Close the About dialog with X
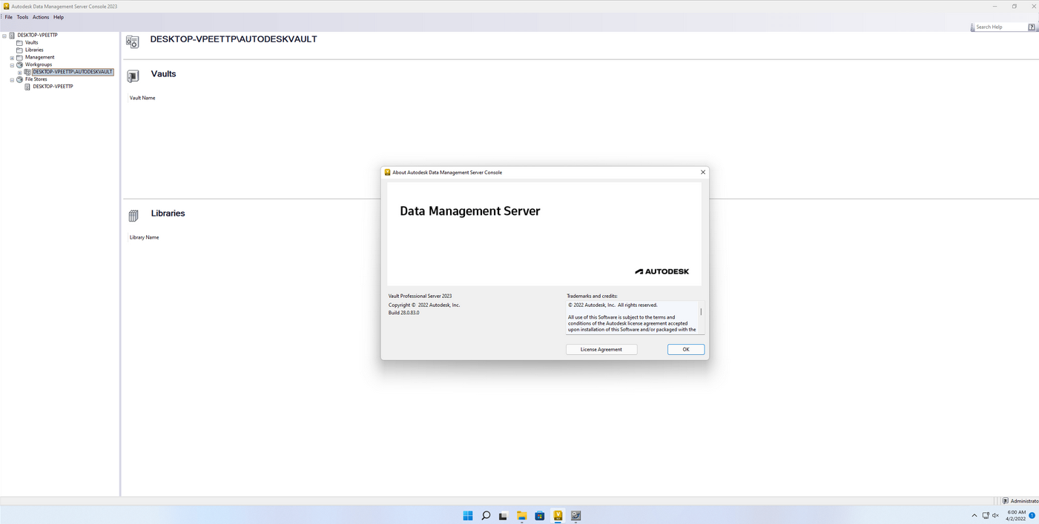Image resolution: width=1039 pixels, height=524 pixels. point(703,172)
